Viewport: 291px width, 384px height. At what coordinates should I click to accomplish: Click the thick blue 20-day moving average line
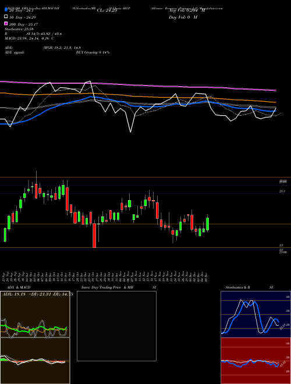[x=138, y=106]
